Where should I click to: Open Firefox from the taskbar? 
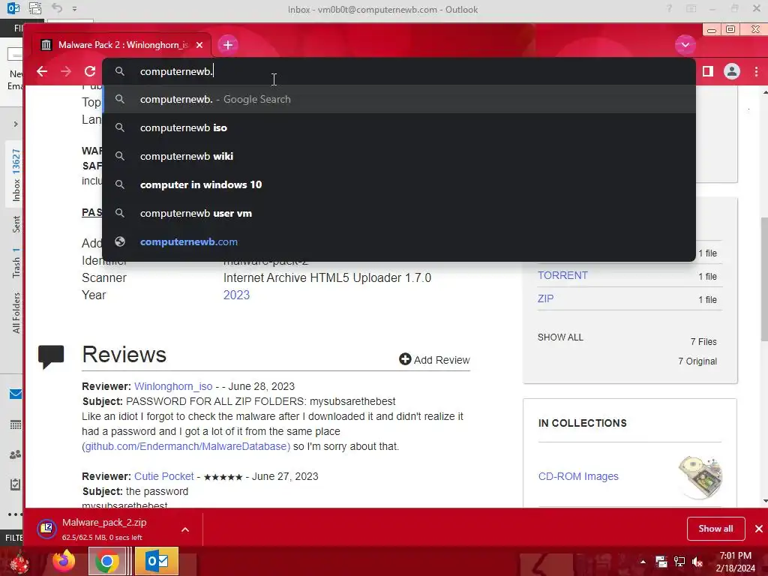click(x=64, y=561)
